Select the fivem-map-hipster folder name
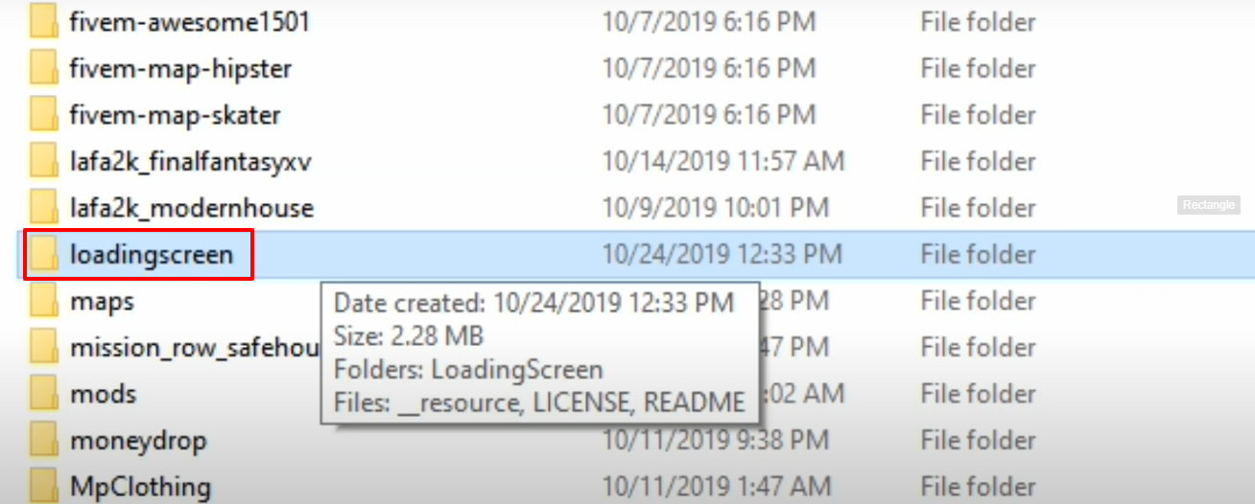The height and width of the screenshot is (504, 1255). pyautogui.click(x=180, y=69)
